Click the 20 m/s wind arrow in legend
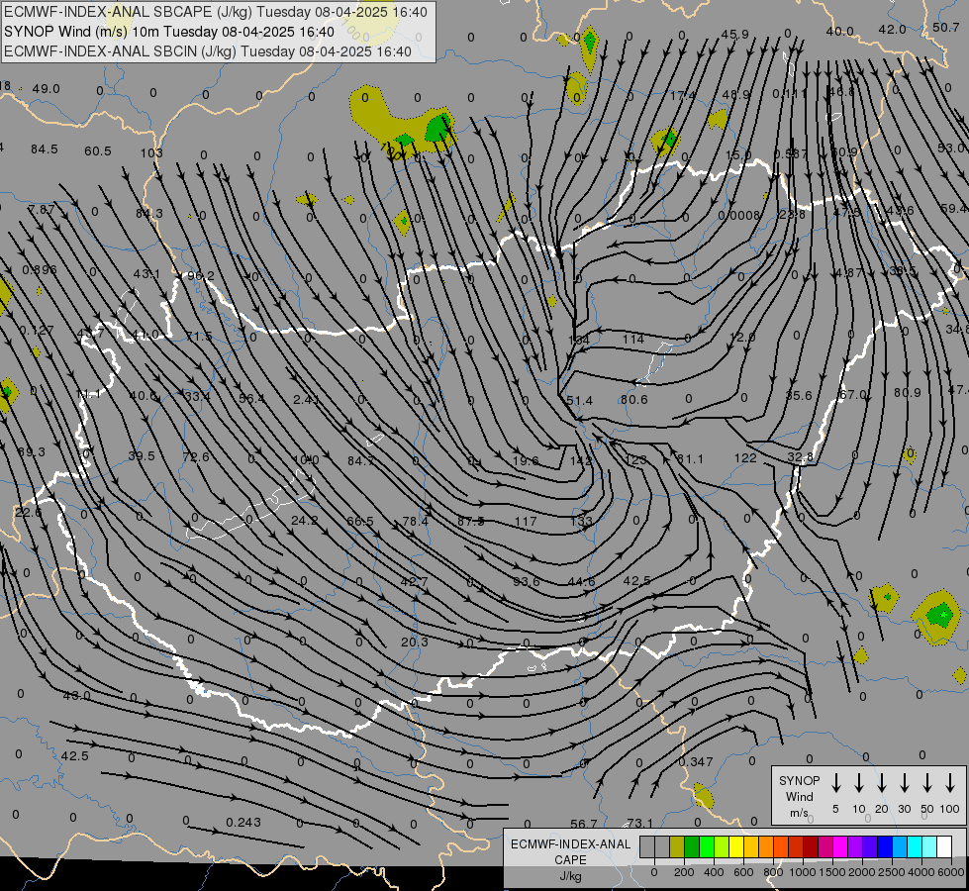 click(881, 782)
